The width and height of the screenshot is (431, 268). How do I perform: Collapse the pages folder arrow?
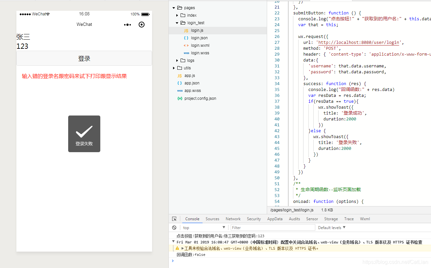click(x=174, y=8)
